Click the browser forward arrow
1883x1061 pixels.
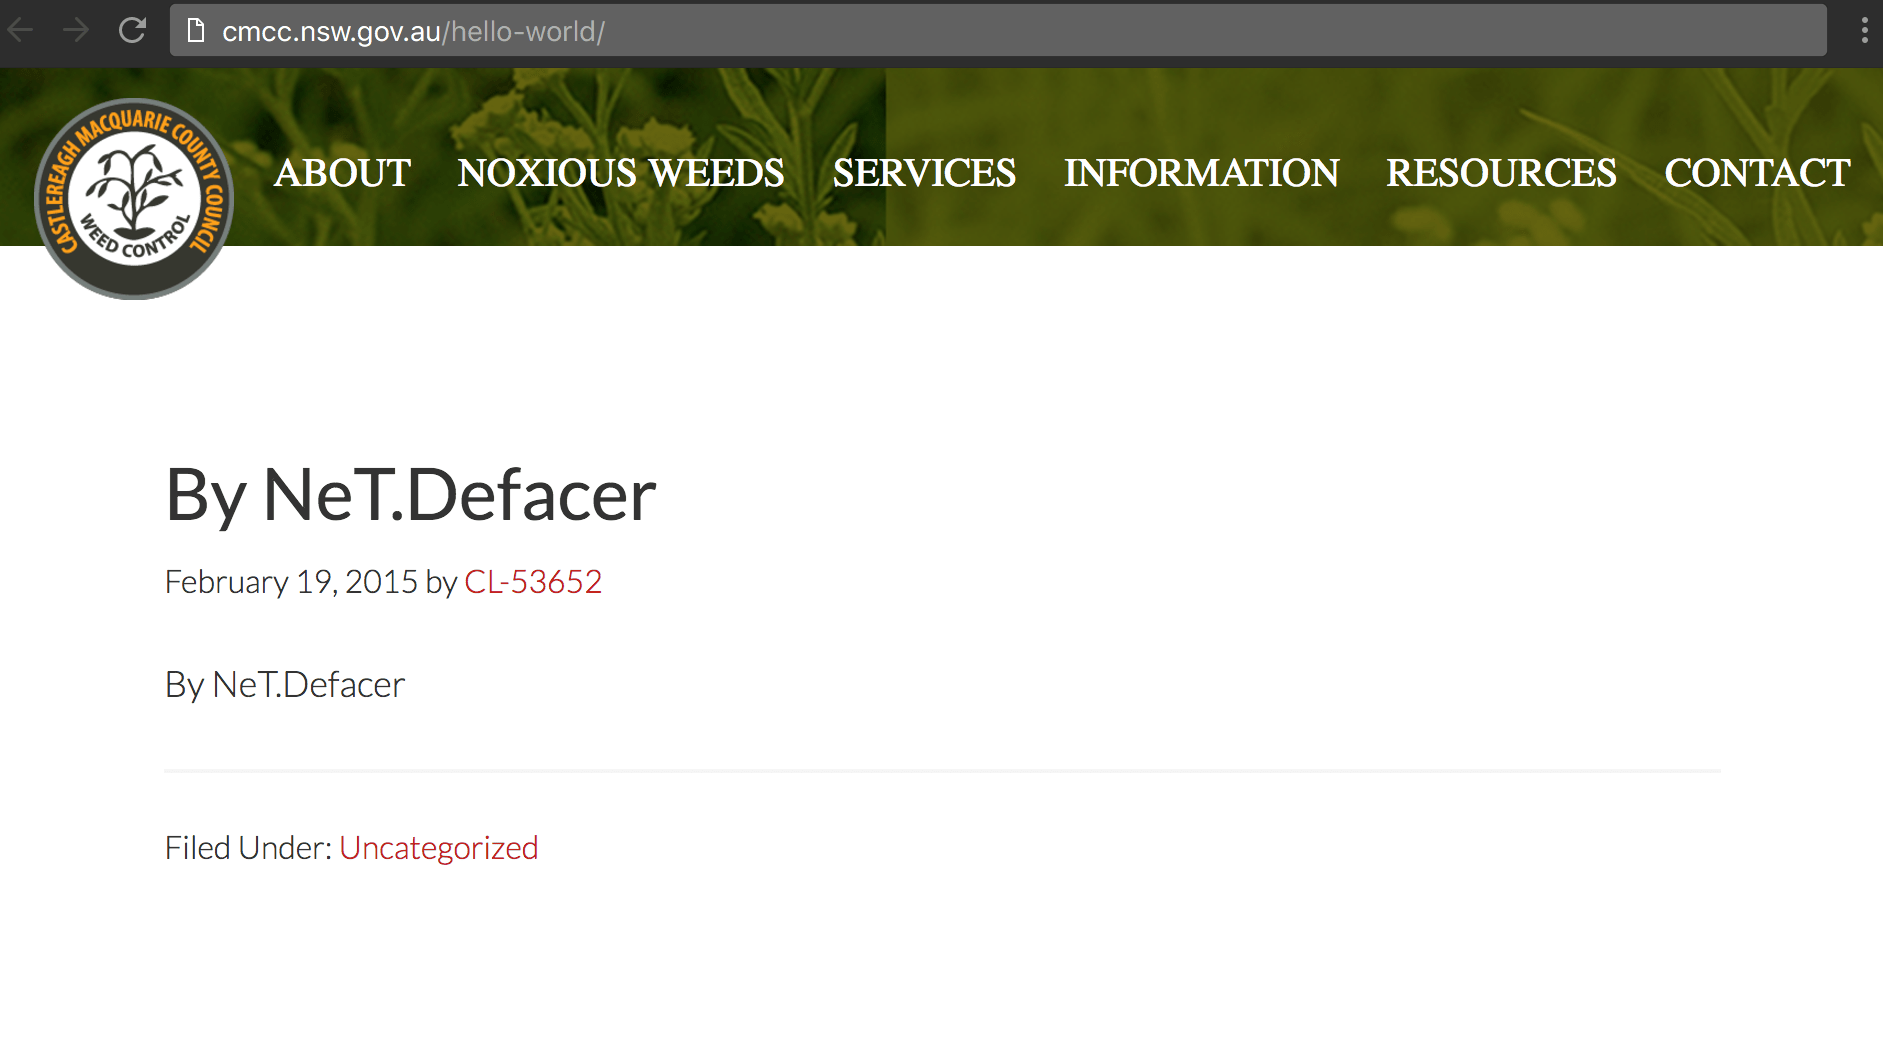(x=76, y=30)
